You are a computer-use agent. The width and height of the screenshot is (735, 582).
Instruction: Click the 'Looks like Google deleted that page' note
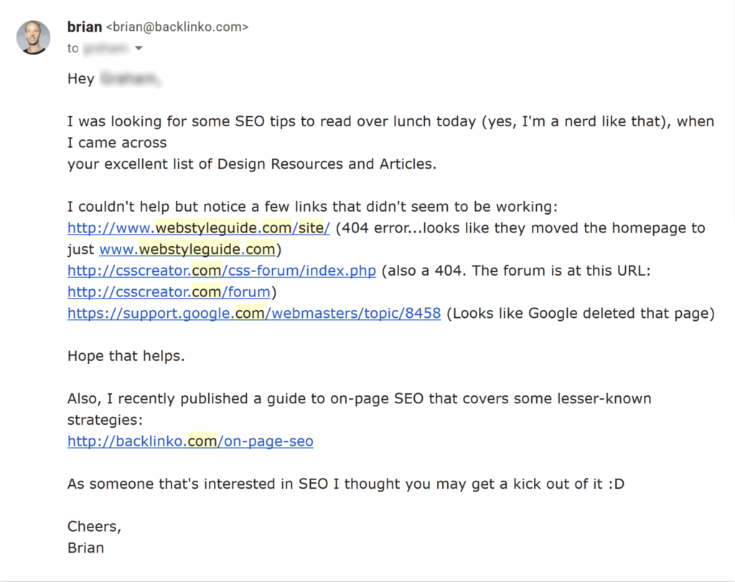[x=581, y=314]
